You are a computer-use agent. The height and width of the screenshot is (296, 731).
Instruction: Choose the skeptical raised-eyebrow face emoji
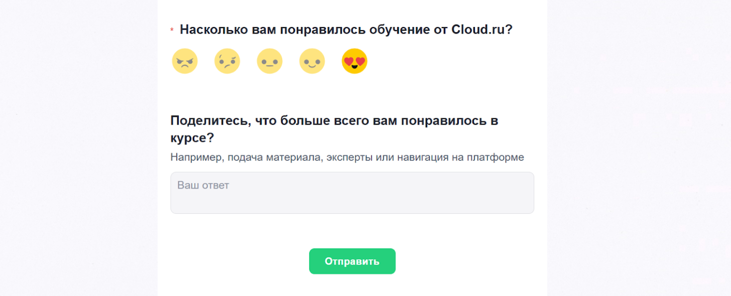(227, 62)
